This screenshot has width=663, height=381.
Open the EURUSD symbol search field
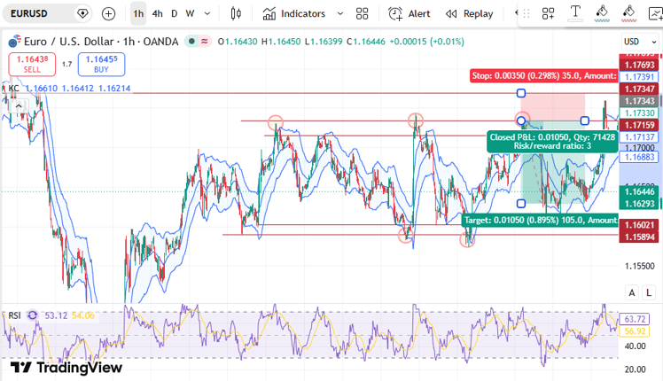pos(38,14)
